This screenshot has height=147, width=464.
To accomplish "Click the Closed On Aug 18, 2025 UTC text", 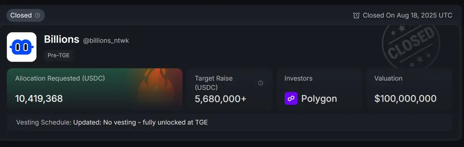I will (407, 15).
